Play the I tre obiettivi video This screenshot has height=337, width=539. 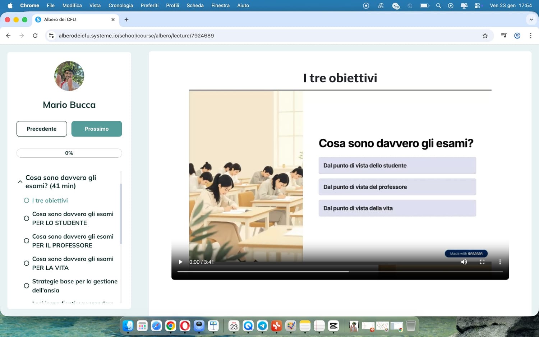181,262
